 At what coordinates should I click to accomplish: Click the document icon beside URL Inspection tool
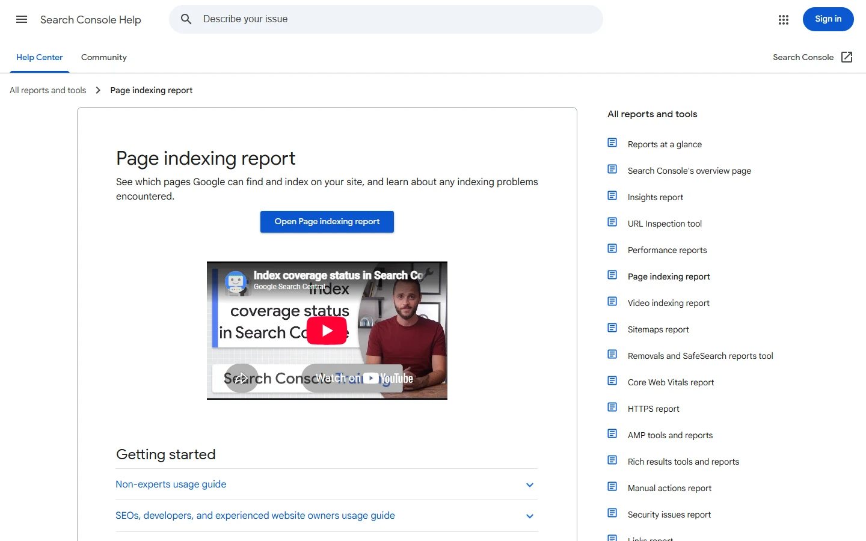(x=612, y=222)
